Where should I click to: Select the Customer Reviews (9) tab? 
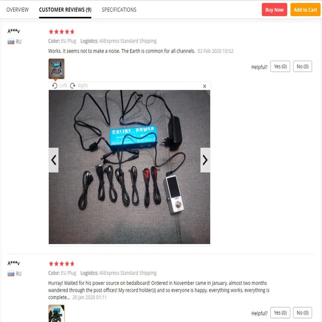point(65,10)
